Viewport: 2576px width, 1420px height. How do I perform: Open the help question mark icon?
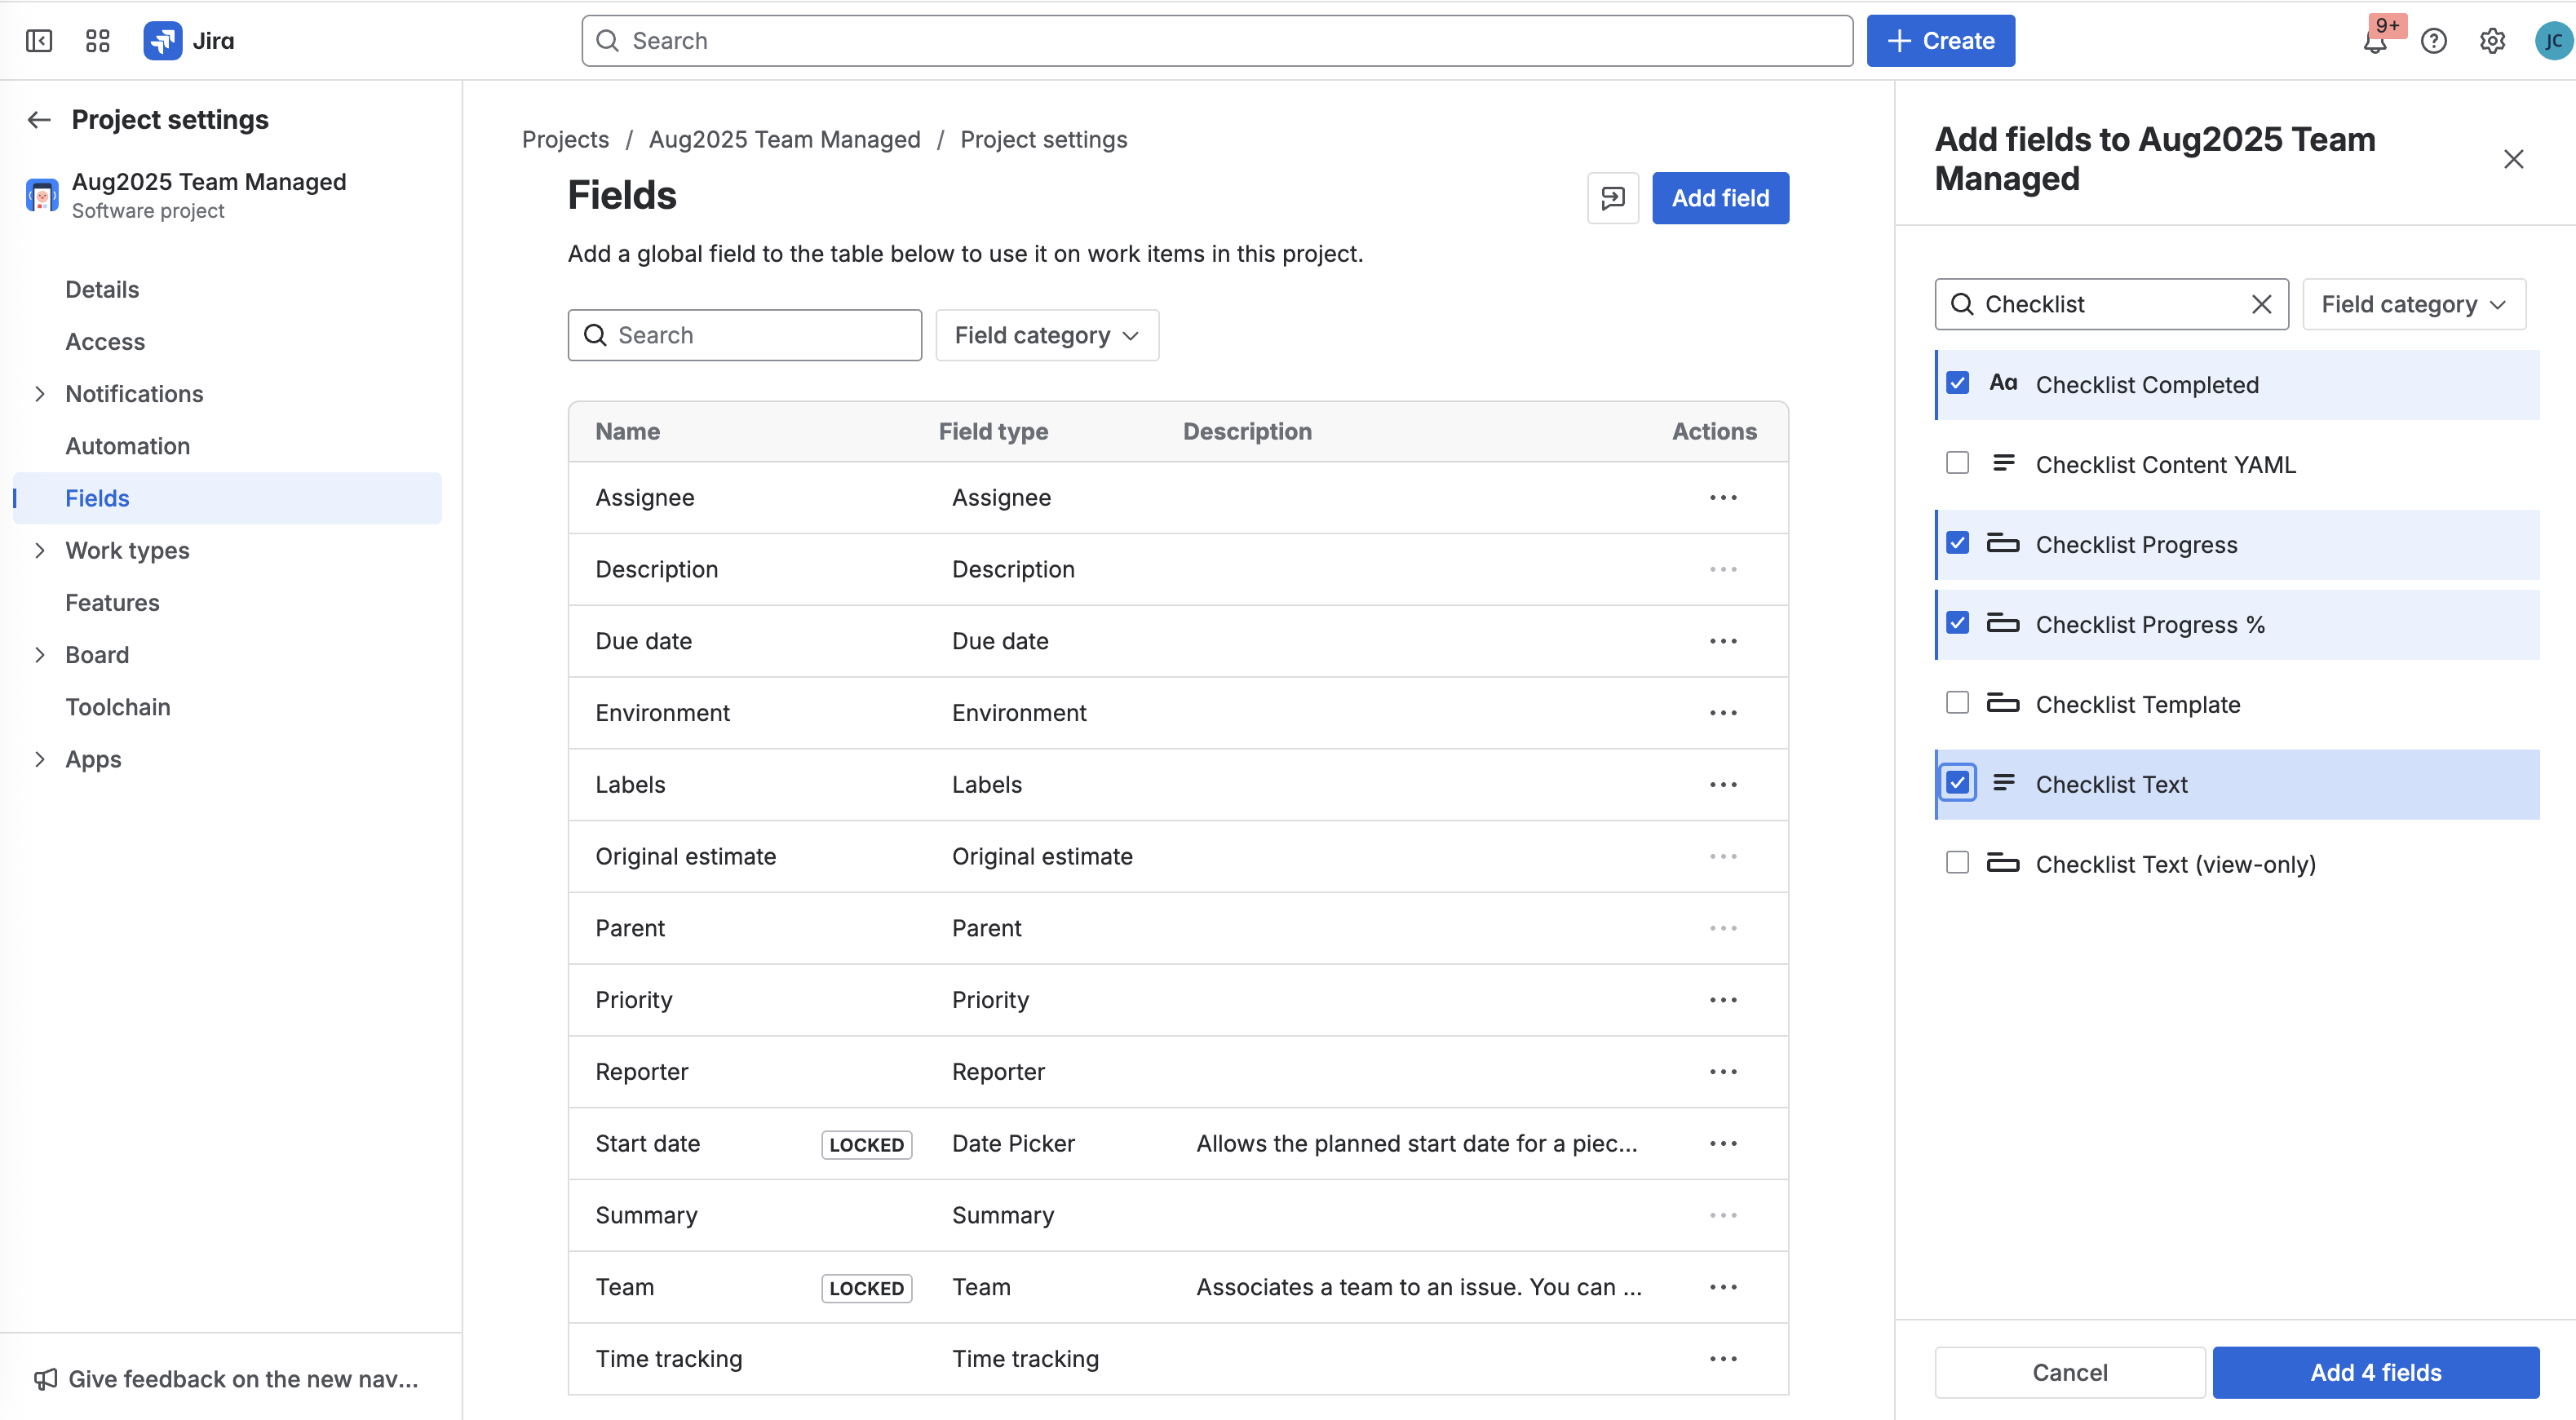[x=2433, y=41]
